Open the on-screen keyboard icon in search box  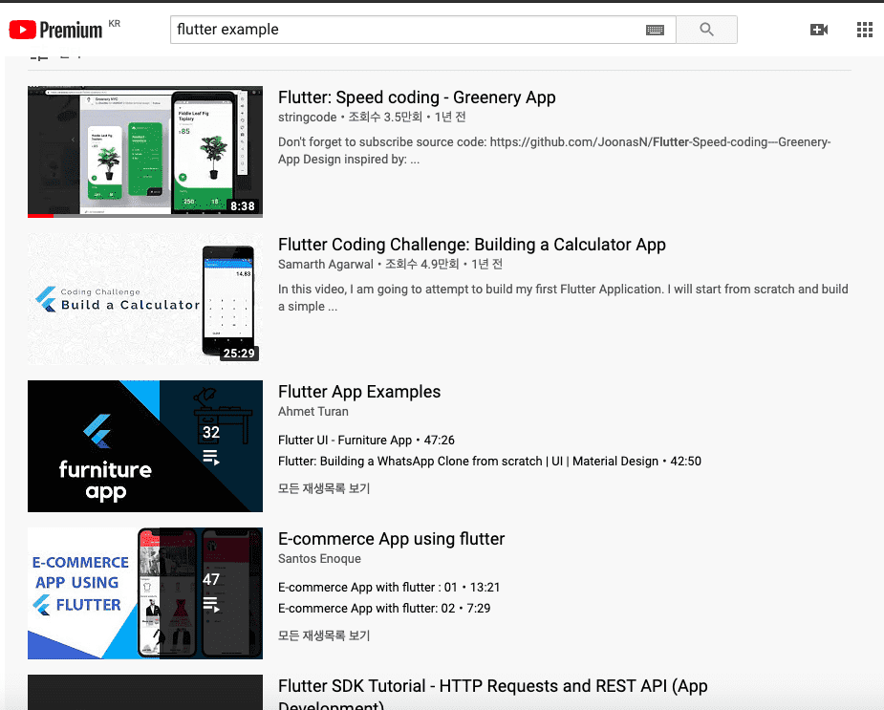point(655,30)
